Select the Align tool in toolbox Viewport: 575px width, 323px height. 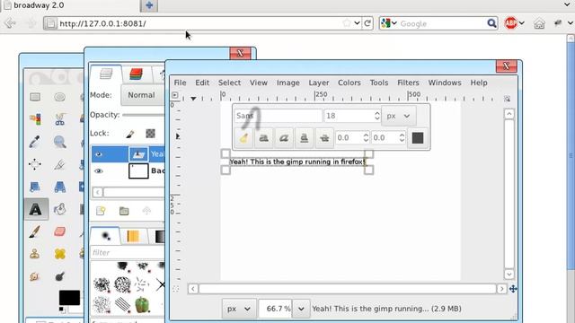click(x=35, y=164)
